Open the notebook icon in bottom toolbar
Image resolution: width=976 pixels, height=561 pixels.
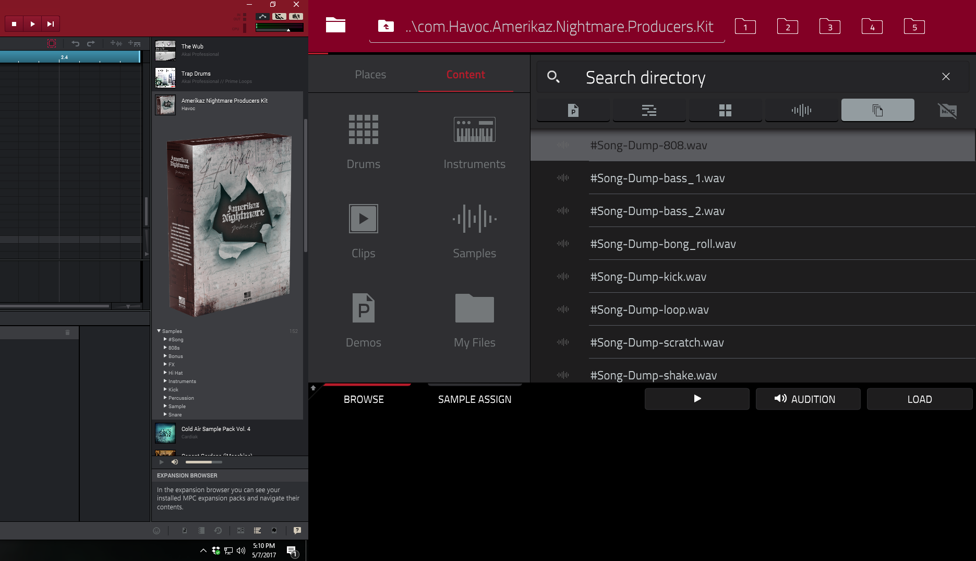201,531
